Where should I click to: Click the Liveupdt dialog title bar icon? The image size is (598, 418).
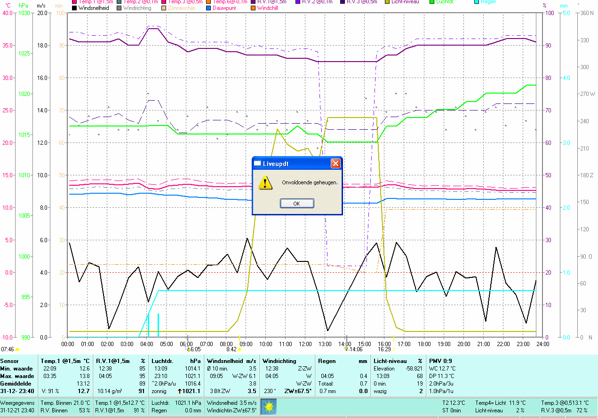tap(257, 164)
